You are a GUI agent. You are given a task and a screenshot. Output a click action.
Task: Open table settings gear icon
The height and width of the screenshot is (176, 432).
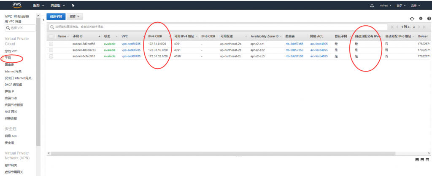(x=421, y=19)
